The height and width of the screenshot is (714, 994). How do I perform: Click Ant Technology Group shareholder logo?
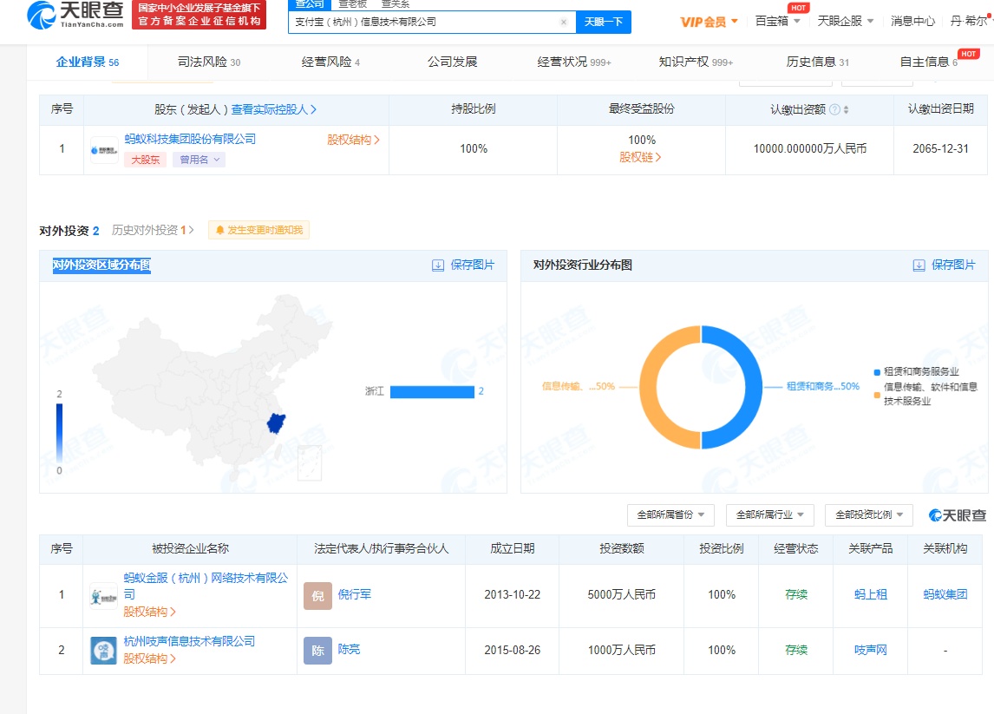pos(105,149)
